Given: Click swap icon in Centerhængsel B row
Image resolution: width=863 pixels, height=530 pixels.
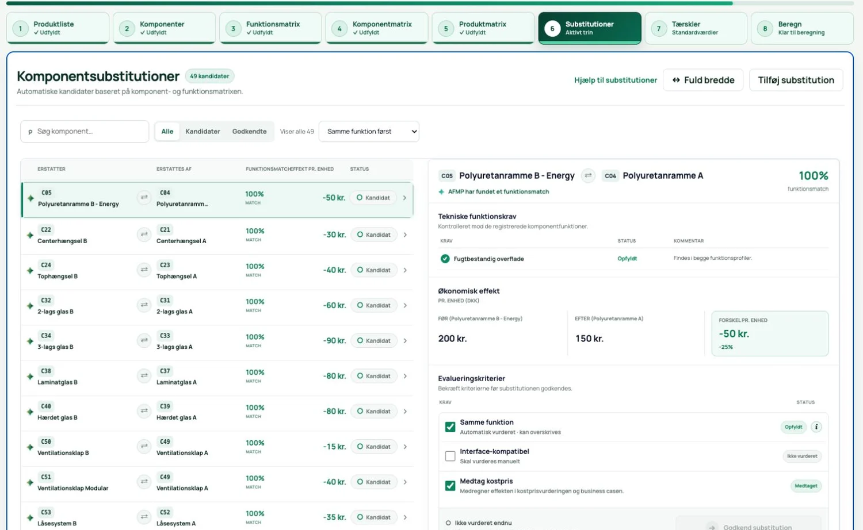Looking at the screenshot, I should click(144, 235).
